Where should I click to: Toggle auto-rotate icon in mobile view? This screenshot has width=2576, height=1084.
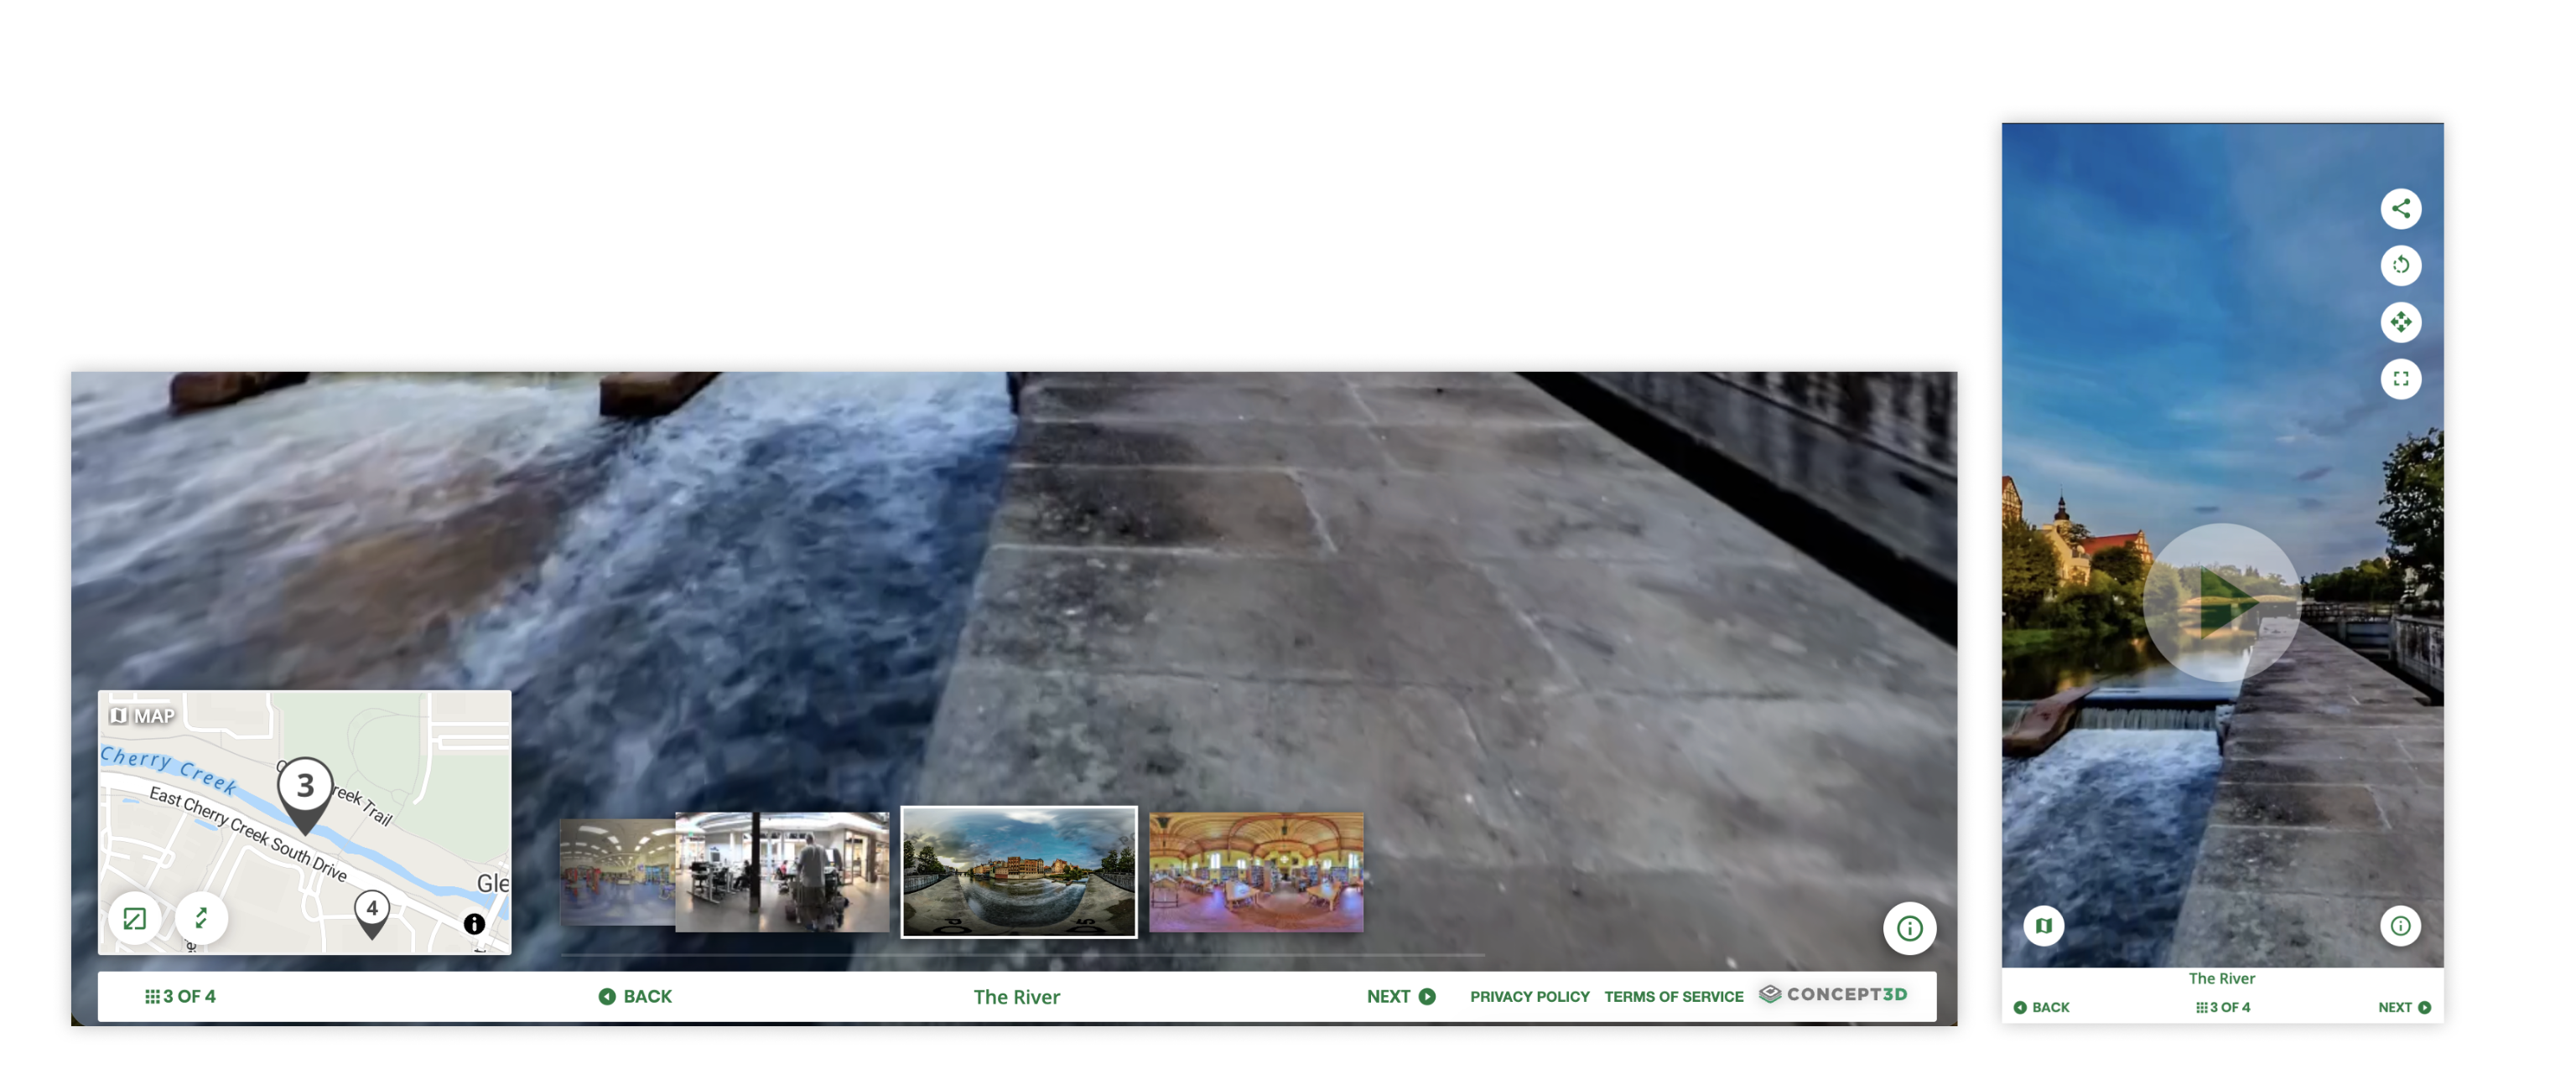2400,266
